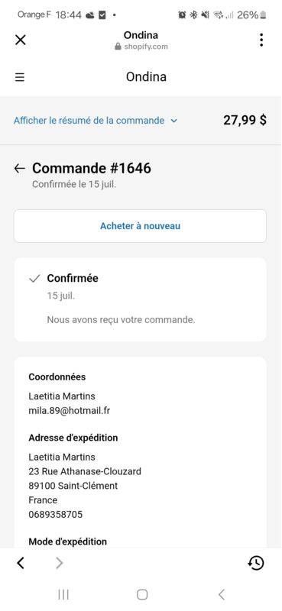Click the chevron next to order summary

174,121
